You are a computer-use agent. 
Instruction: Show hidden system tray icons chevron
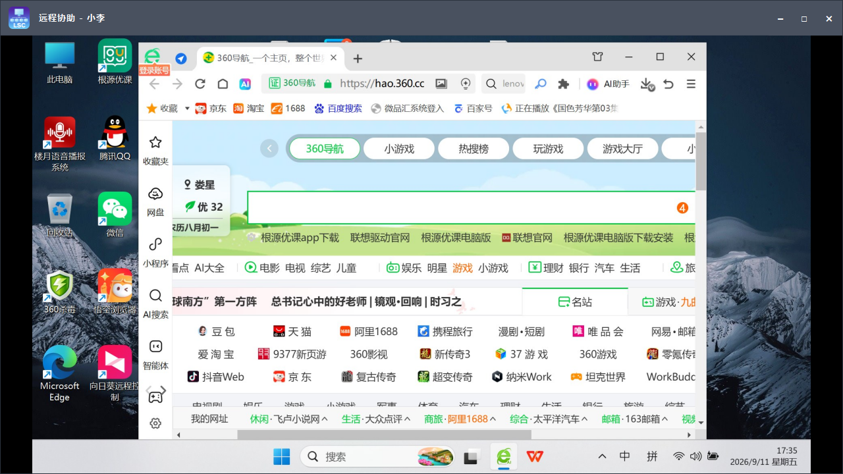point(602,456)
